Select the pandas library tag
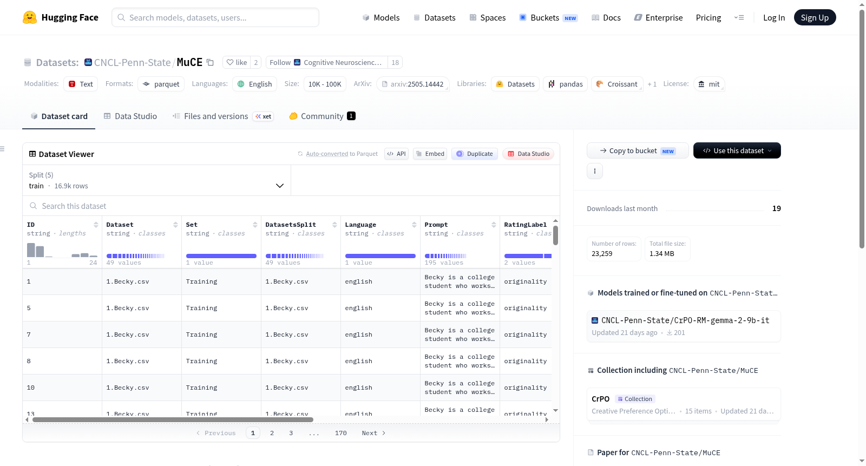The image size is (866, 466). (x=565, y=84)
